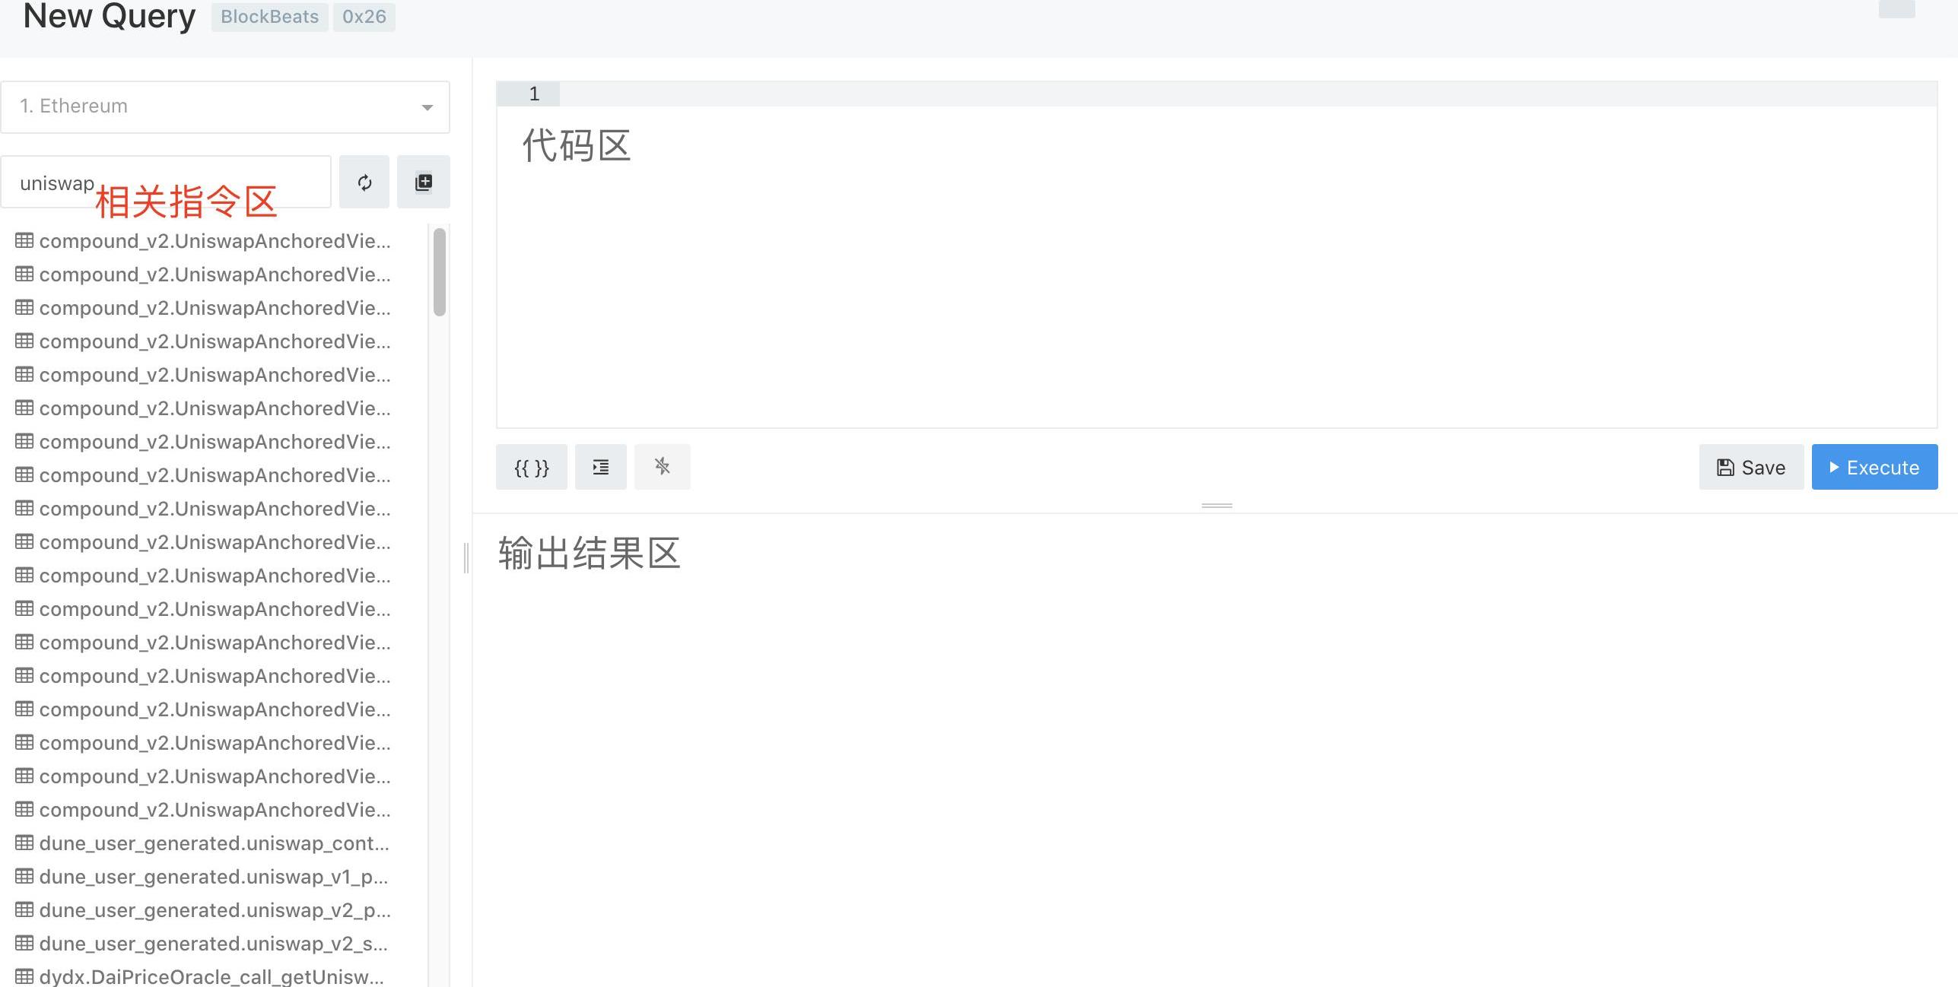Click table icon of dydx.DaiPriceOracle entry
The width and height of the screenshot is (1958, 987).
pyautogui.click(x=24, y=976)
